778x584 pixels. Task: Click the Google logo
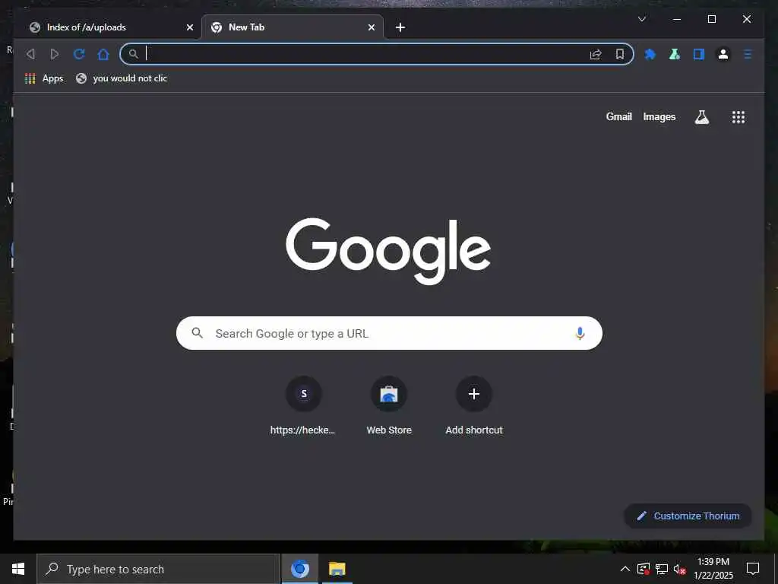388,251
